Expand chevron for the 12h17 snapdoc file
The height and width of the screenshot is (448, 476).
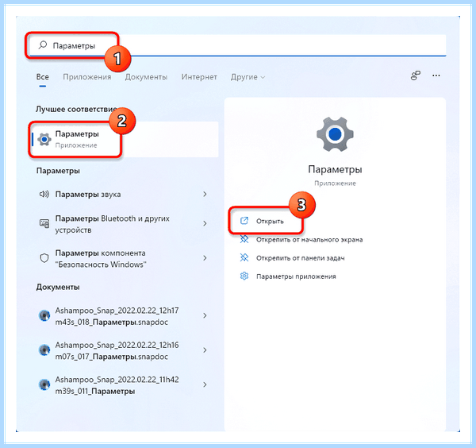pyautogui.click(x=205, y=315)
